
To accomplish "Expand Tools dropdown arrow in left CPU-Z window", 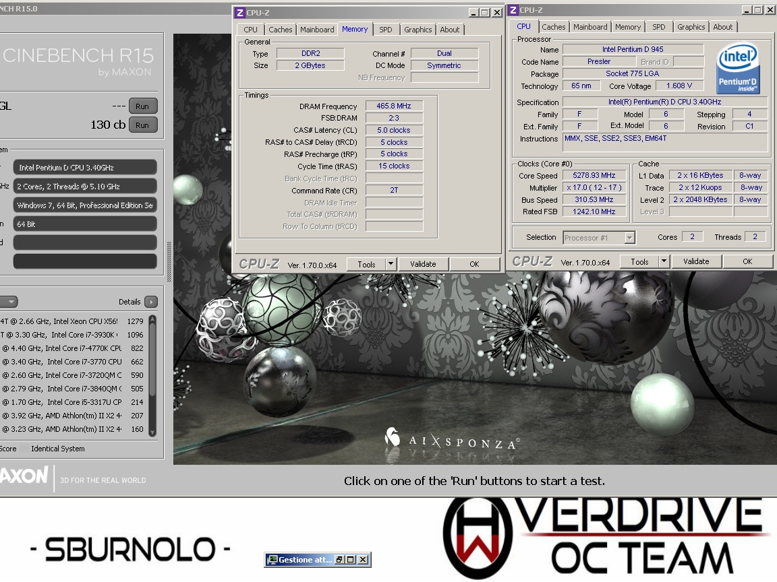I will [391, 264].
